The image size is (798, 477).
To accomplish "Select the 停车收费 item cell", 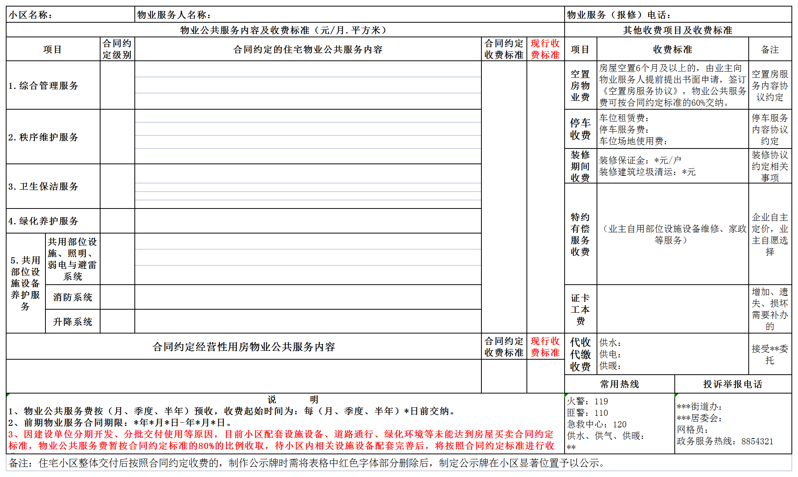I will 580,129.
